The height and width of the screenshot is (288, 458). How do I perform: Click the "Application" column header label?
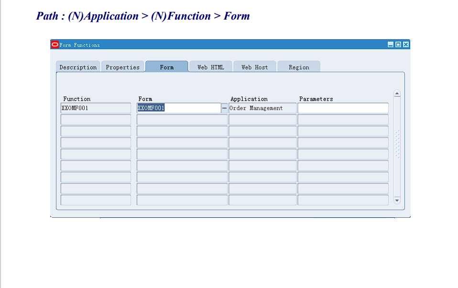249,99
